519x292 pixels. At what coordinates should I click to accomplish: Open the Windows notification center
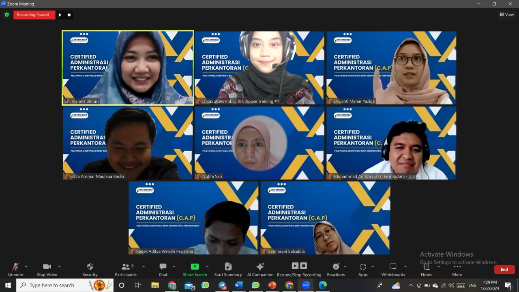tap(508, 286)
